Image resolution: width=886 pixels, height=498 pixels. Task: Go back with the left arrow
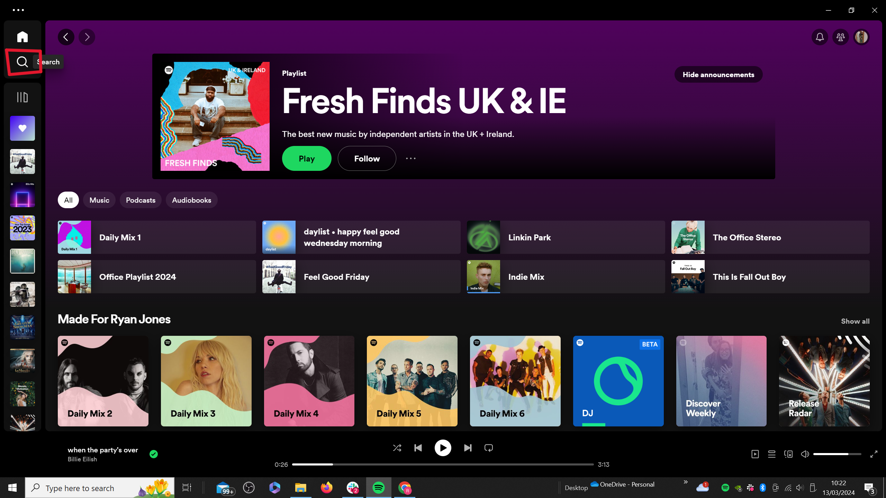click(66, 37)
